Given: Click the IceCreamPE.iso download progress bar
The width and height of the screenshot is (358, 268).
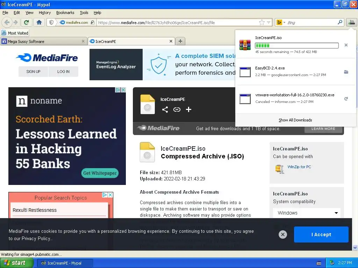Looking at the screenshot, I should pyautogui.click(x=296, y=45).
